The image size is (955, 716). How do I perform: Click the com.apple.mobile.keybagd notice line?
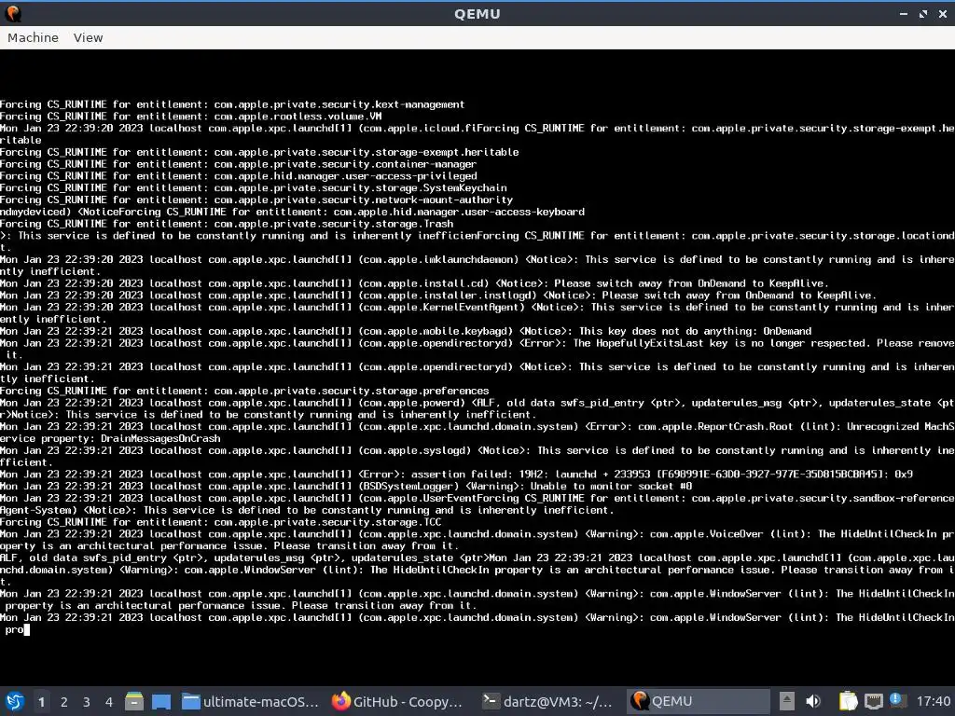(406, 331)
